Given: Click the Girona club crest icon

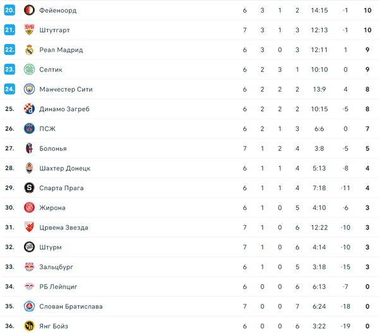Looking at the screenshot, I should (29, 208).
